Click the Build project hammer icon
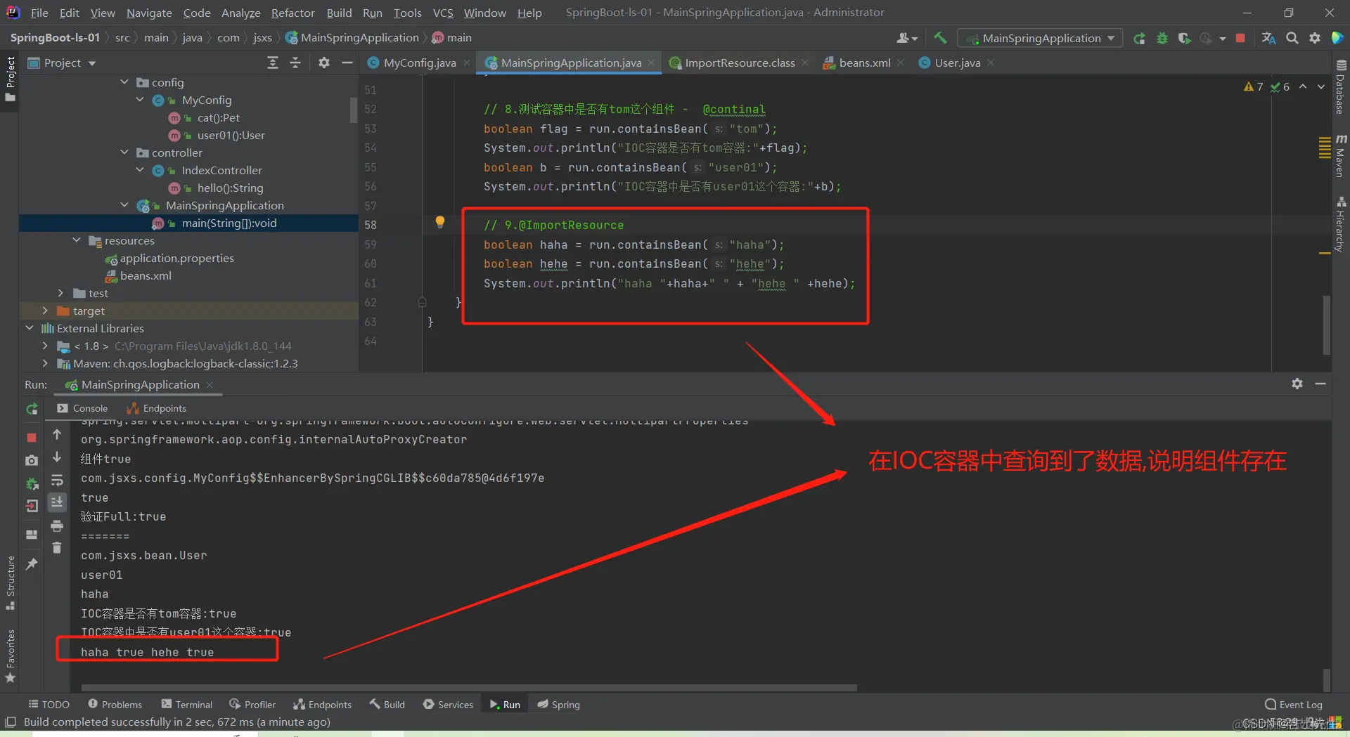 (940, 38)
